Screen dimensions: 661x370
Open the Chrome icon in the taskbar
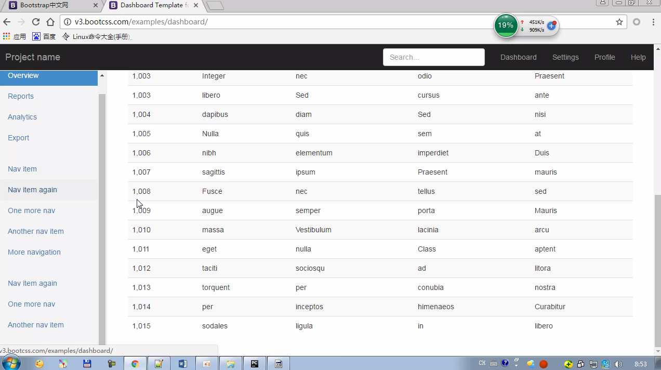[135, 364]
